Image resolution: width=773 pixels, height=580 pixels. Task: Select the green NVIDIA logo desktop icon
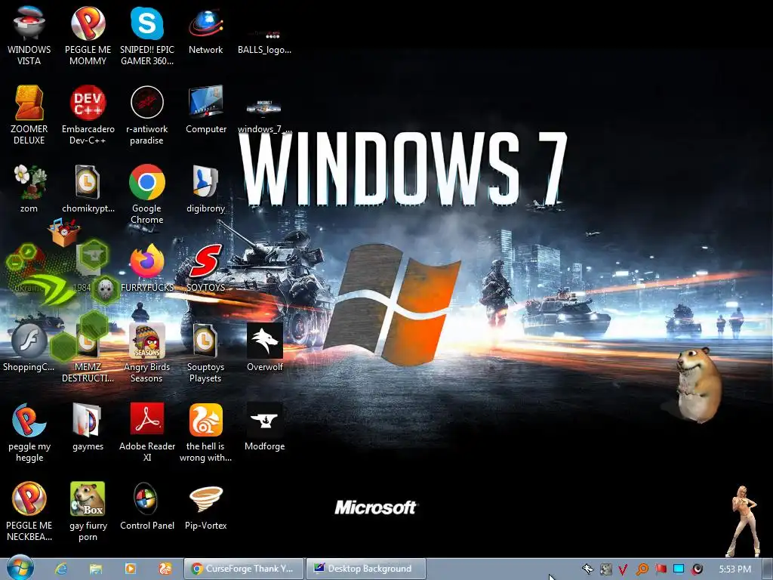click(x=52, y=289)
